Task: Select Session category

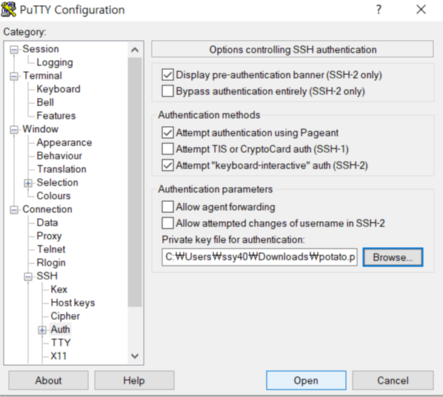Action: tap(41, 49)
